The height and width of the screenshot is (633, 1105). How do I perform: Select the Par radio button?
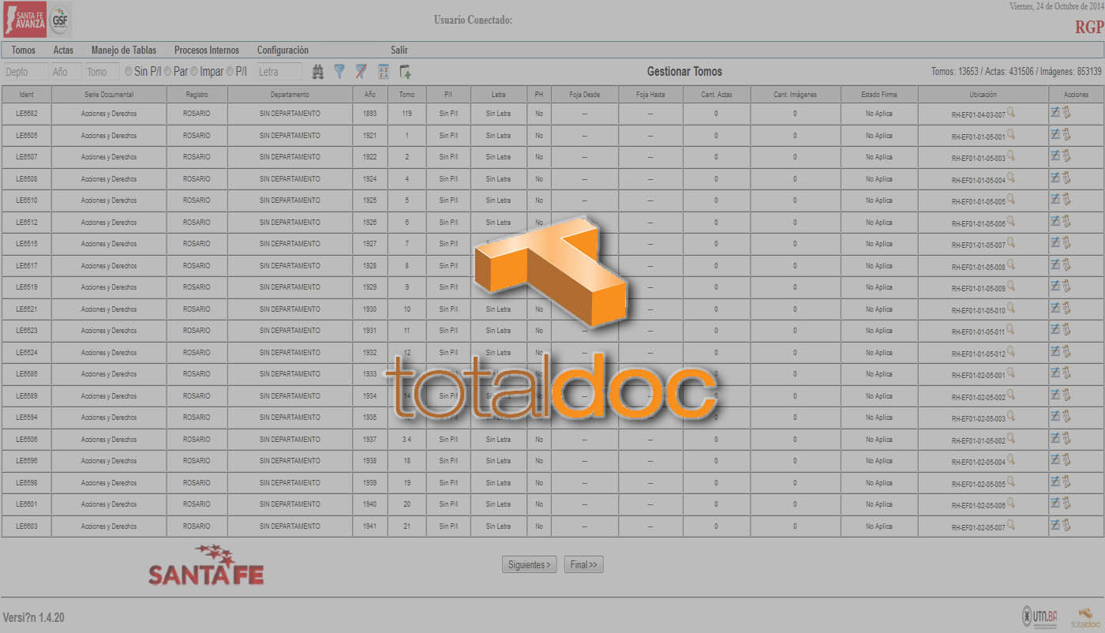tap(167, 71)
